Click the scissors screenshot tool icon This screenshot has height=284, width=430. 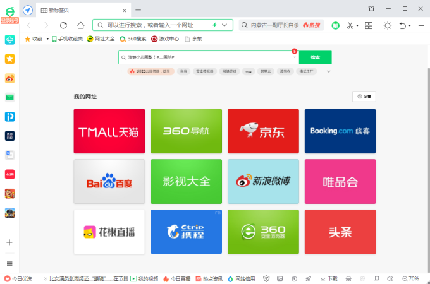point(350,25)
